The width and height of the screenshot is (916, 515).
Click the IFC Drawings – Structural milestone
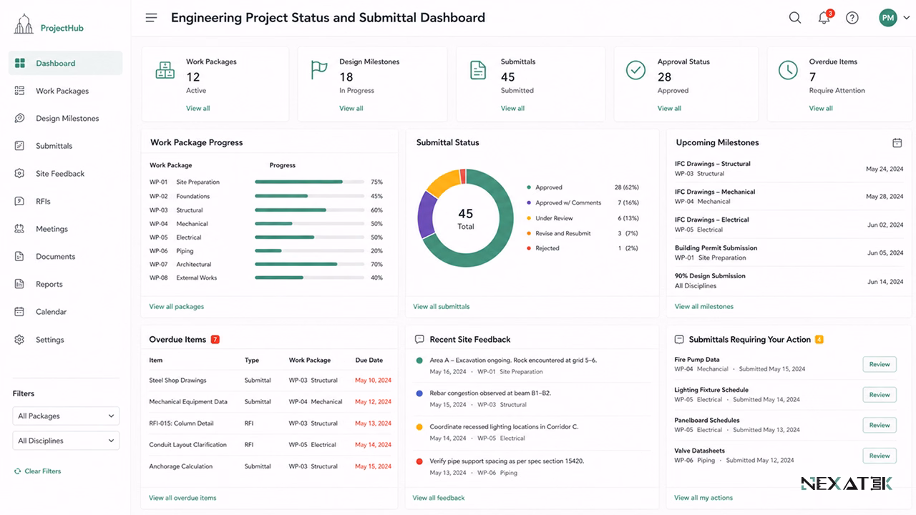[789, 169]
